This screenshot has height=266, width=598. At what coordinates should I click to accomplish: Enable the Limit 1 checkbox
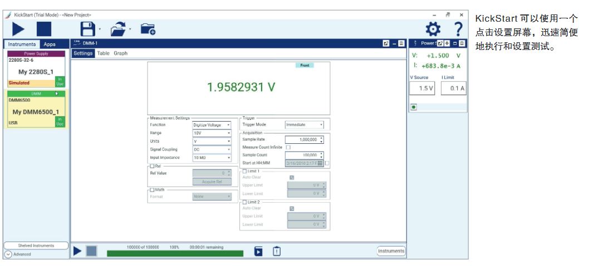click(244, 171)
